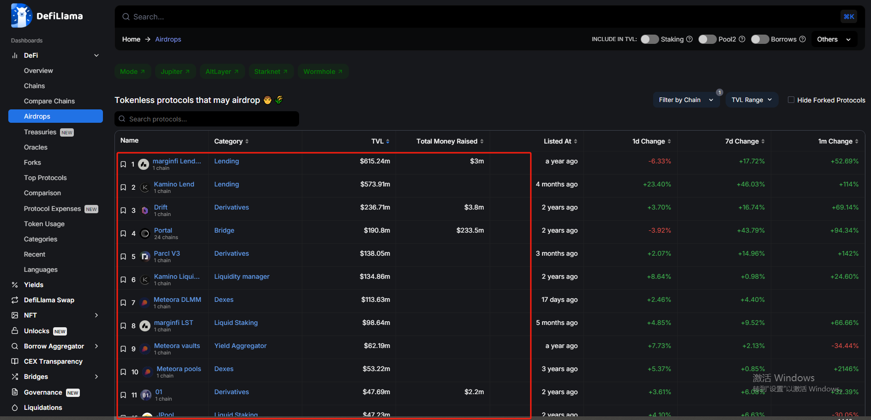Click the Drift protocol logo
The width and height of the screenshot is (871, 420).
pos(145,210)
